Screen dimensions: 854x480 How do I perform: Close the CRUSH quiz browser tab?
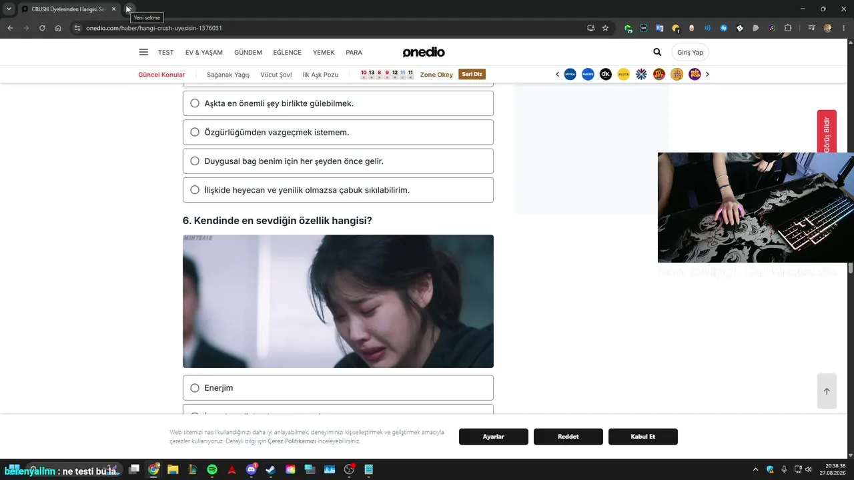[113, 9]
